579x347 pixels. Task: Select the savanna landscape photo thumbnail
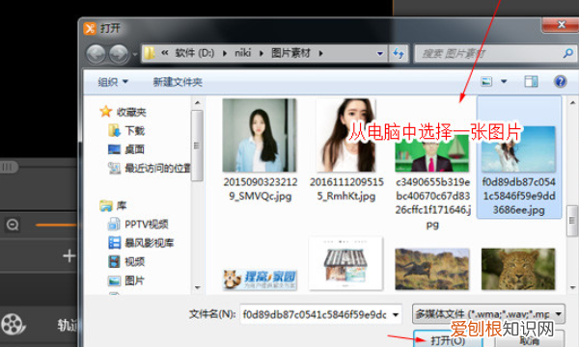point(432,269)
